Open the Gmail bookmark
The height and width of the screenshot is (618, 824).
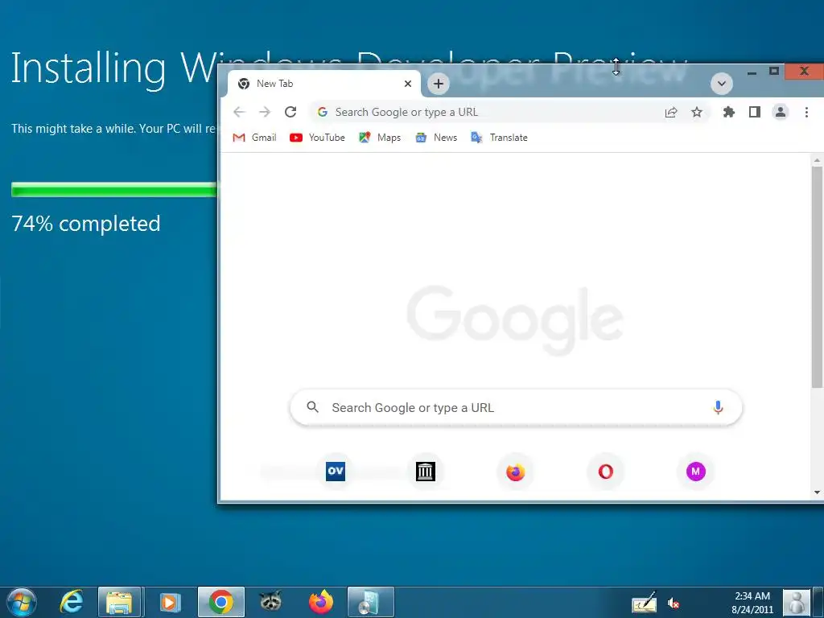coord(254,138)
